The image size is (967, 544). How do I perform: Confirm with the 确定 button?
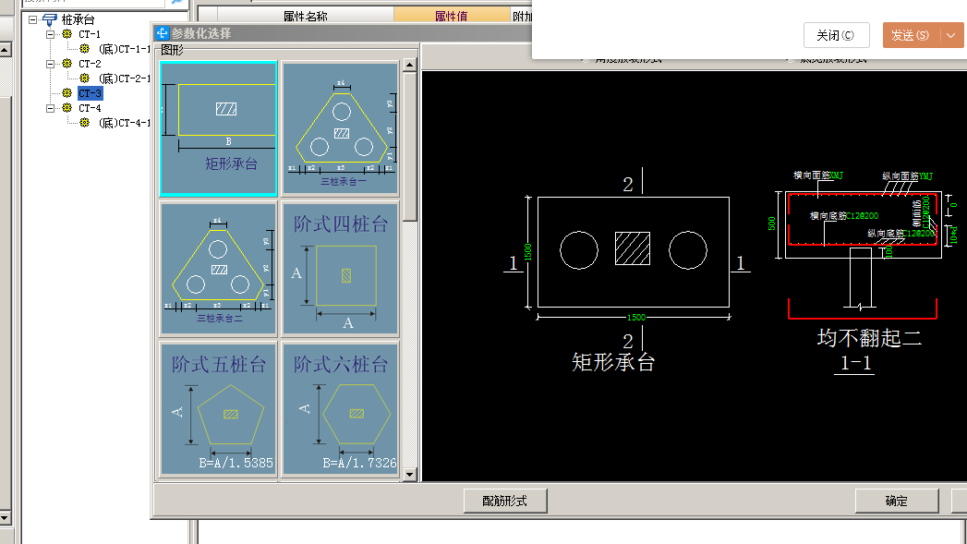pyautogui.click(x=897, y=501)
